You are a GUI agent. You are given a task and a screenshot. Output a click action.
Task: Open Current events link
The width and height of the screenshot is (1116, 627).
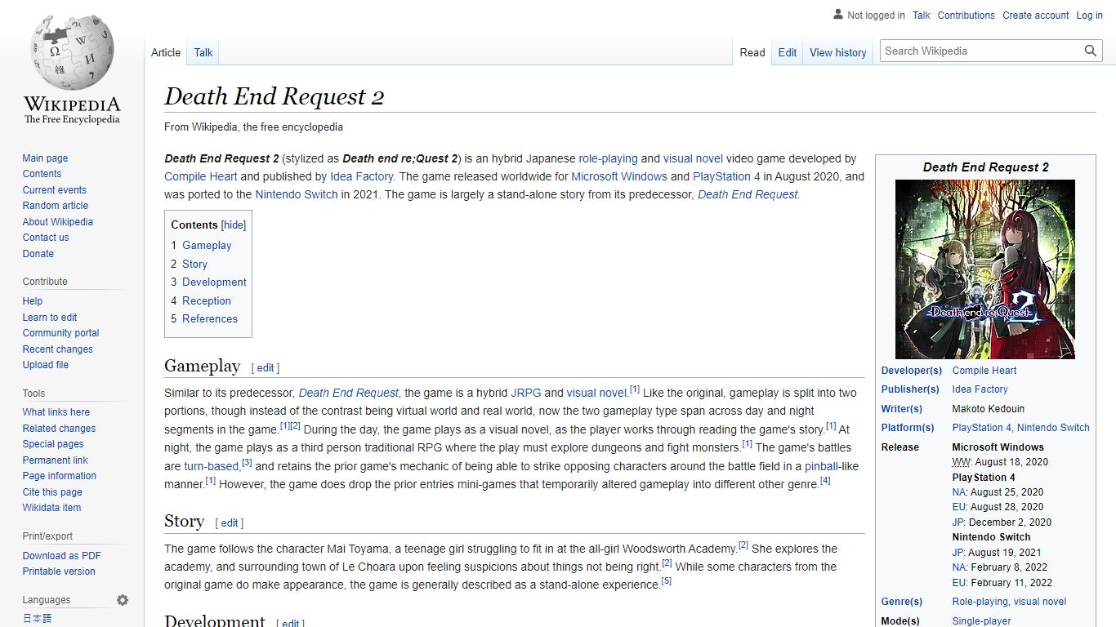54,190
